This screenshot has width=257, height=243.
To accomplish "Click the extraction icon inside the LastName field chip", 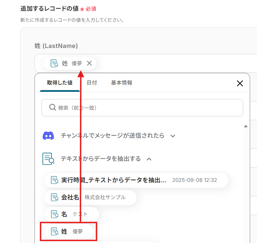I will (54, 63).
